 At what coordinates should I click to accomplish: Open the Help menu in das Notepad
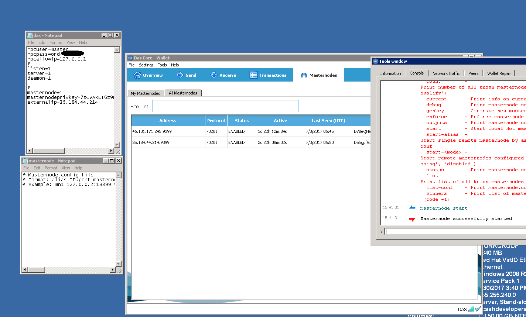pyautogui.click(x=83, y=42)
